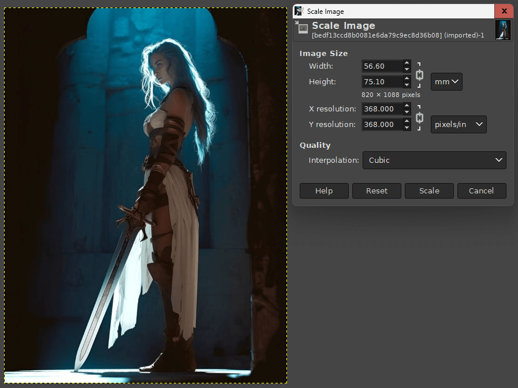Toggle the X and Y resolution chain link
518x388 pixels.
[420, 117]
